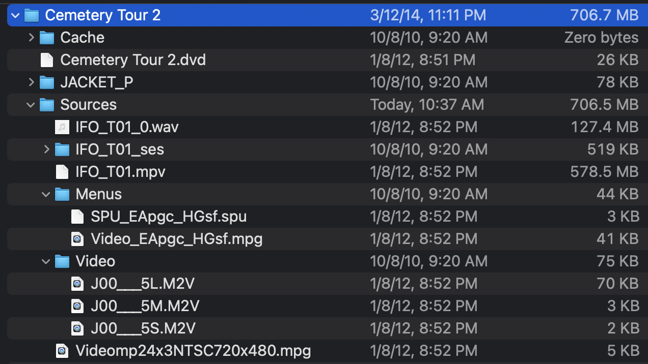Expand the IFO_T01_ses folder

click(x=46, y=149)
